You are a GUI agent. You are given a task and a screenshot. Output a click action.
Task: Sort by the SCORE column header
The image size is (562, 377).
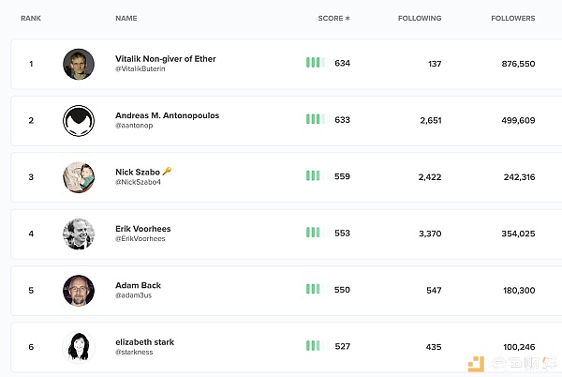point(331,18)
